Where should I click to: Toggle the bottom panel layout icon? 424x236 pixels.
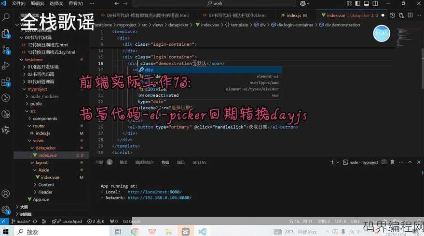[x=367, y=3]
